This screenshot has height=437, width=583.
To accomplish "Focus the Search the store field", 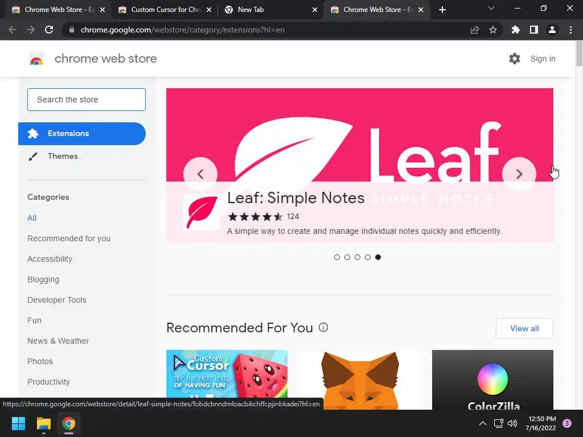I will pos(87,100).
